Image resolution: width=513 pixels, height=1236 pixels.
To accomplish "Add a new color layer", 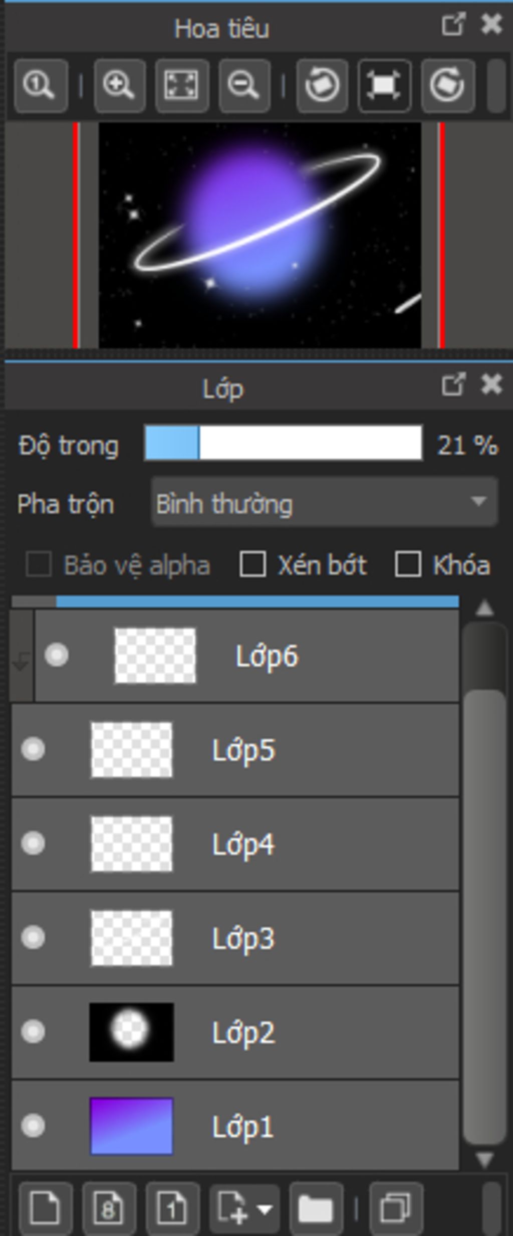I will point(46,1208).
